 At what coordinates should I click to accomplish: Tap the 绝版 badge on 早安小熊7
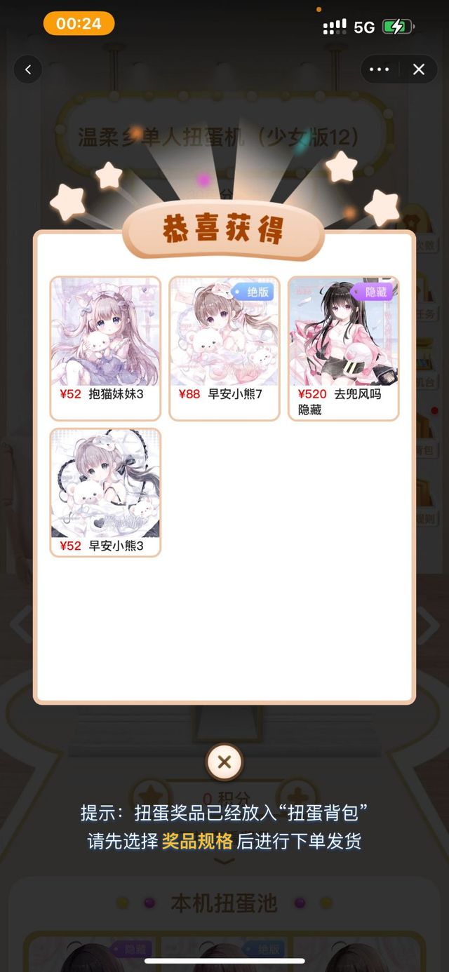pyautogui.click(x=253, y=292)
